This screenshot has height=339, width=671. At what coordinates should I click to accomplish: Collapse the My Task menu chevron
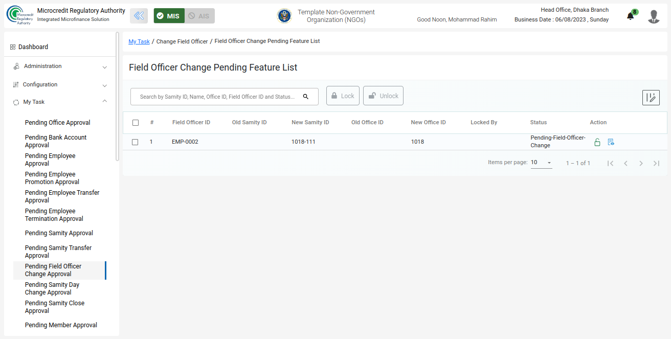[x=105, y=101]
